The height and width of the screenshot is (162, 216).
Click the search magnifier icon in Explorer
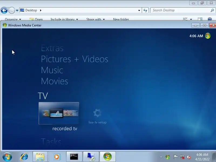click(x=212, y=10)
